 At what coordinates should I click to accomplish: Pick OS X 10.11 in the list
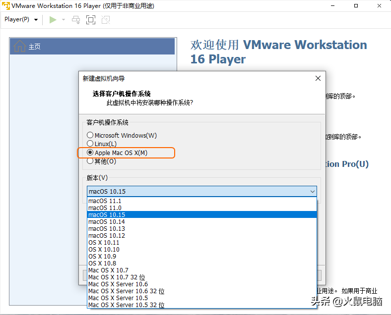coord(202,243)
